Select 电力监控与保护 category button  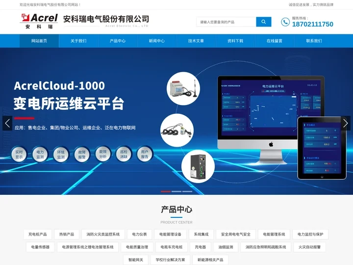310,235
